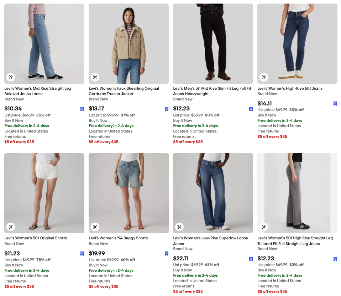The height and width of the screenshot is (296, 341).
Task: Open Levi's Men's 511 Slim Fit jeans title
Action: (x=212, y=91)
